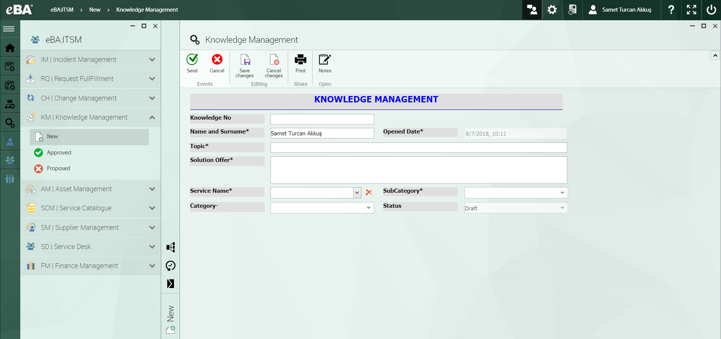
Task: Collapse the KM | Knowledge Management section
Action: 91,117
